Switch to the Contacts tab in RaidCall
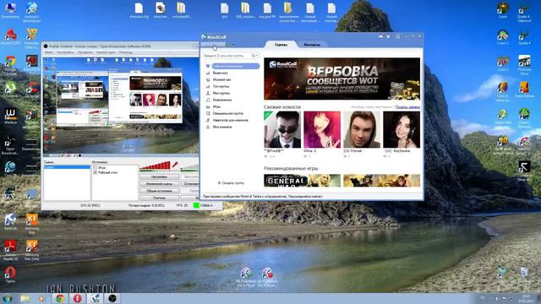 point(312,45)
